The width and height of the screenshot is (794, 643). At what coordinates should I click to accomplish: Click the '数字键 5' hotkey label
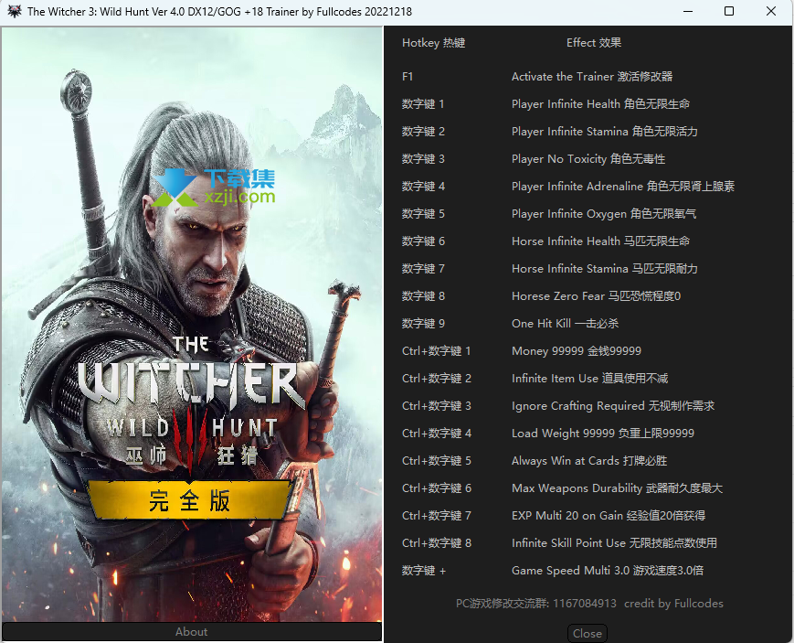click(x=423, y=213)
